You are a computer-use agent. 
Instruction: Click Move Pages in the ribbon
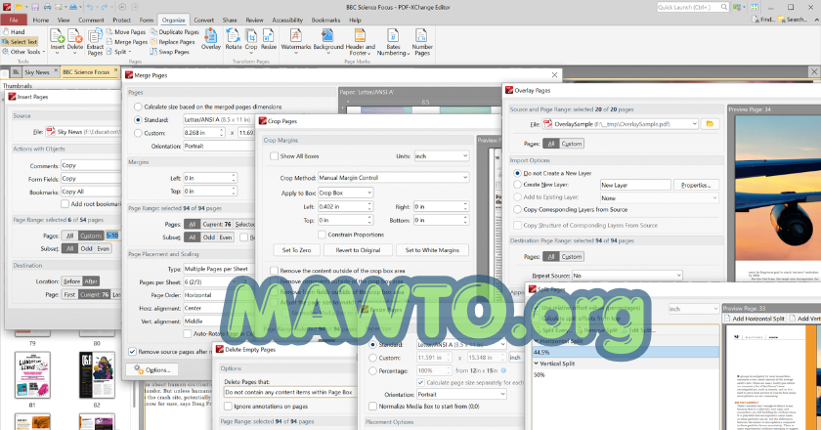coord(126,32)
